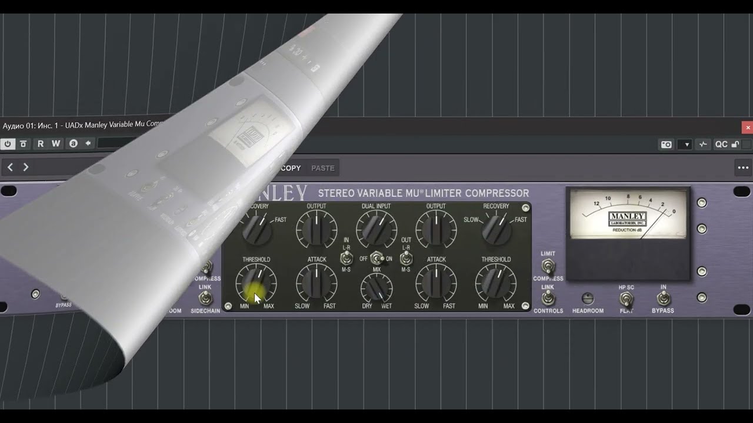This screenshot has height=423, width=753.
Task: Click the camera snapshot icon
Action: (667, 145)
